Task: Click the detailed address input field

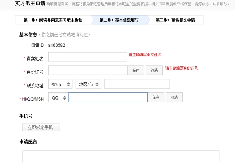Action: click(137, 84)
